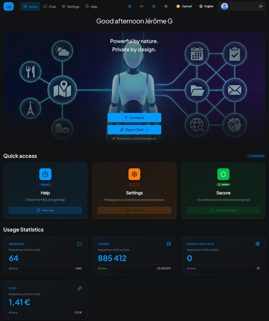Click the orange gear icon on Settings card
Screen dimensions: 269x321
134,174
